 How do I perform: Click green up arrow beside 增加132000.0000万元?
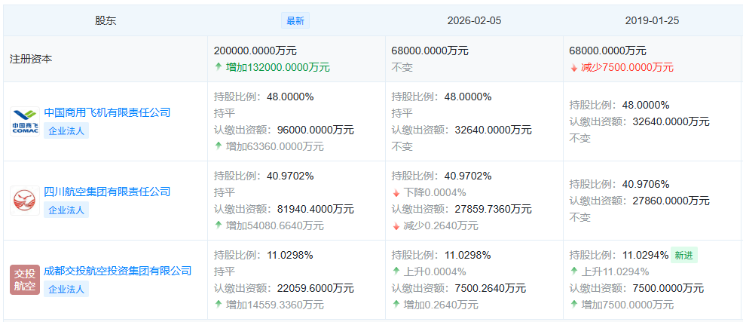click(x=219, y=67)
